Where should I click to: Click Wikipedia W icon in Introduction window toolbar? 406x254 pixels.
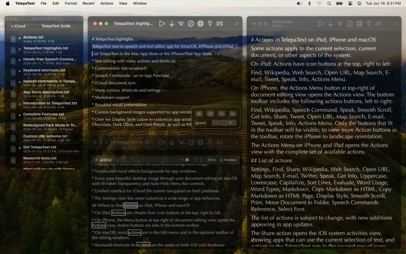pos(181,142)
